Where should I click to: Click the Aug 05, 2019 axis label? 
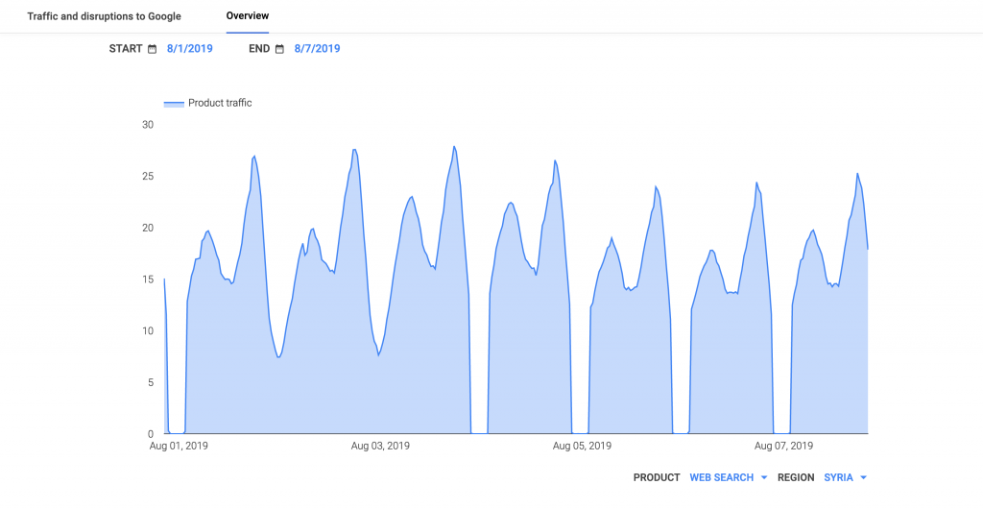(582, 447)
